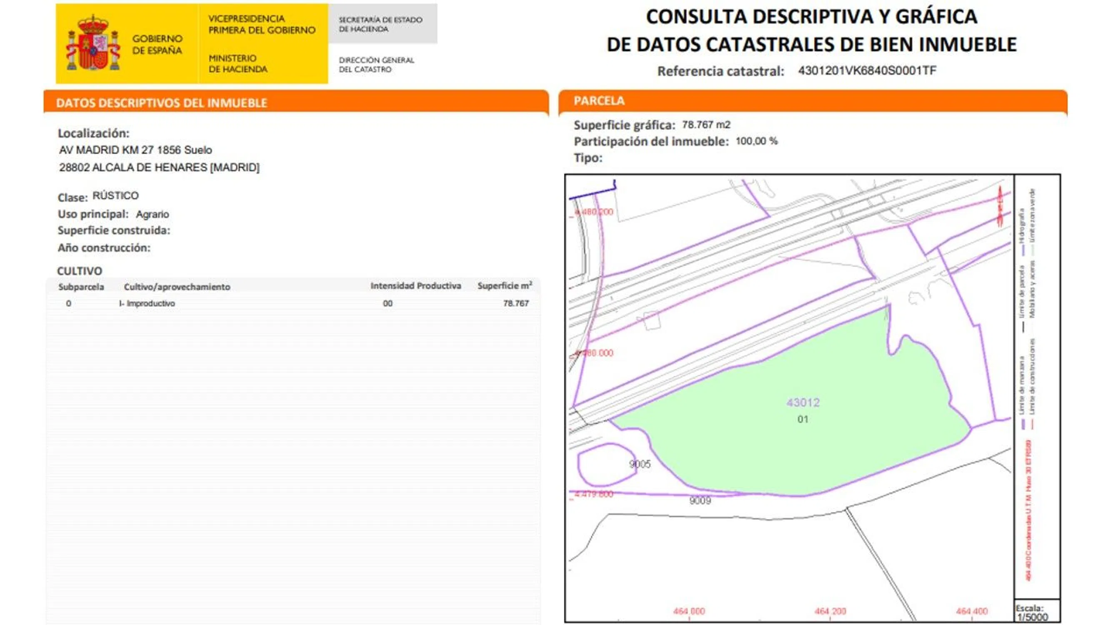Click the 464.200 coordinate label
1111x625 pixels.
pos(830,611)
